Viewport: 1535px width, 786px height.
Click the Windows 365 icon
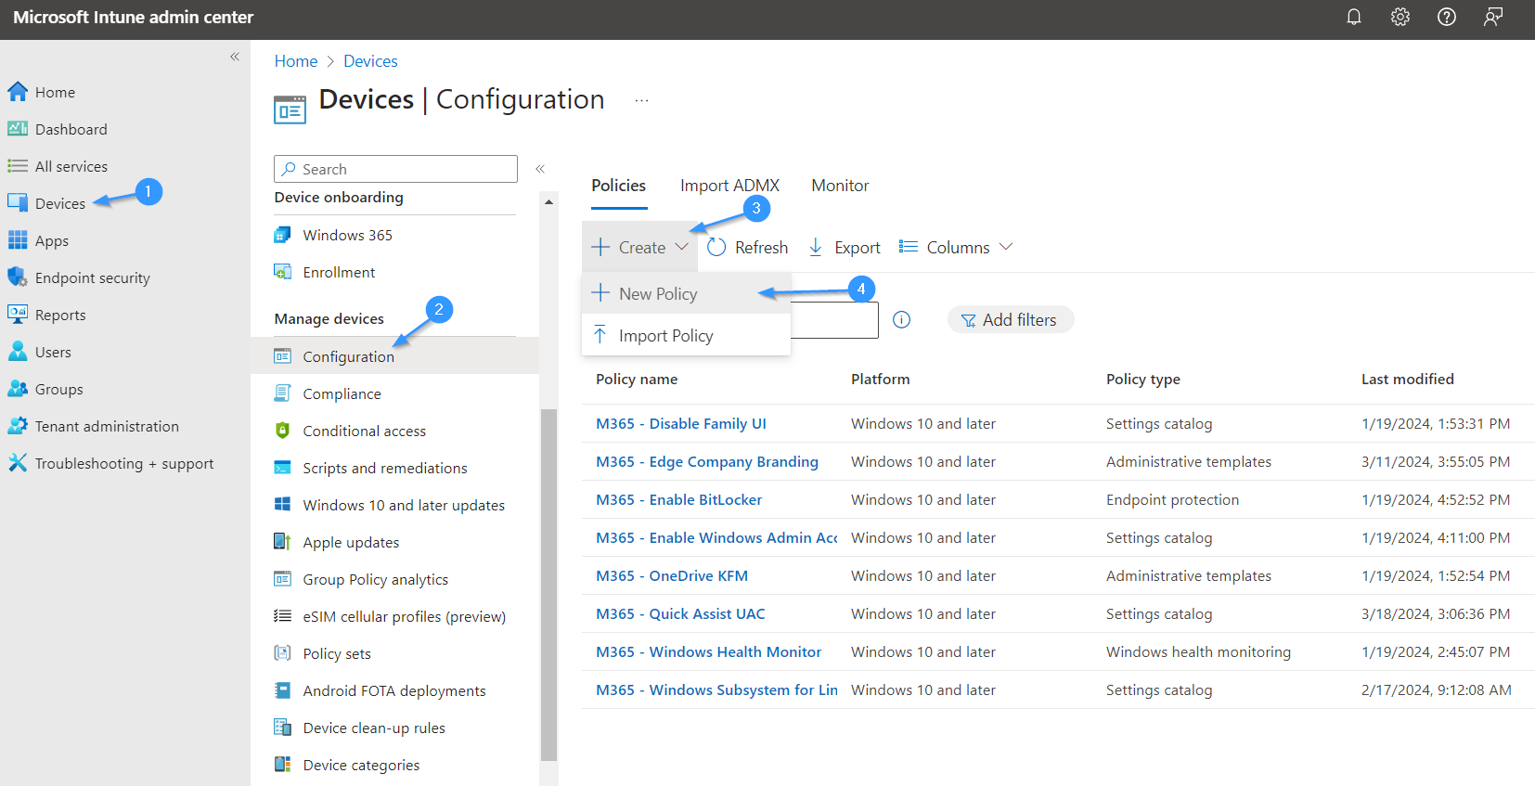coord(283,235)
